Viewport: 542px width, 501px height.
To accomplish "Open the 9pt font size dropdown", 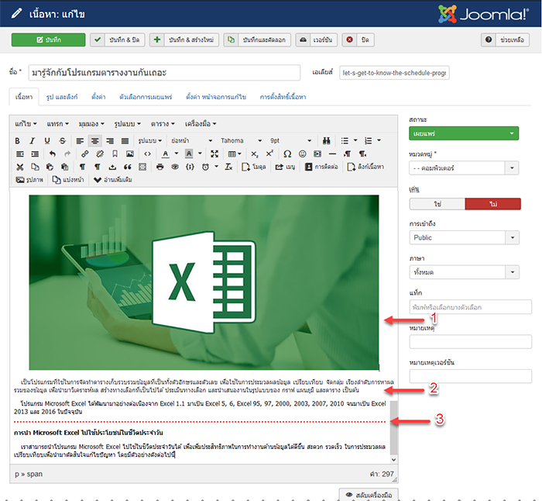I will (290, 140).
